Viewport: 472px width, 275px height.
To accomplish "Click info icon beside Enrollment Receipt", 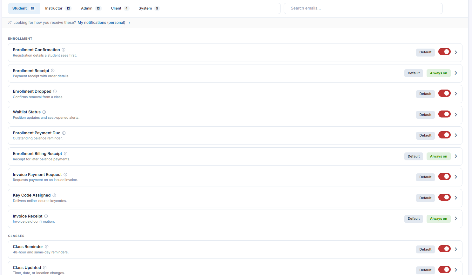I will (53, 70).
